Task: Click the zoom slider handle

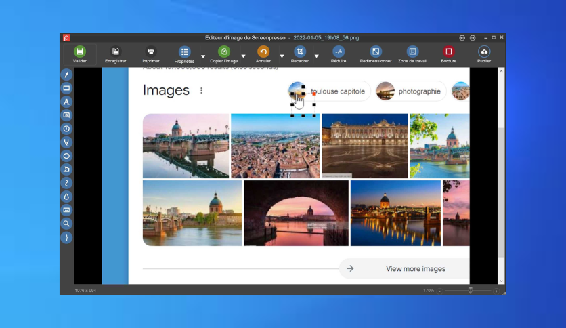Action: (x=470, y=290)
